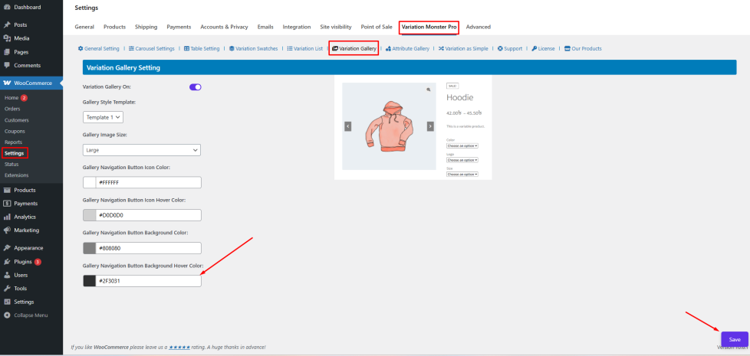Switch to the Accounts & Privacy tab
Screen dimensions: 750x356
(224, 27)
